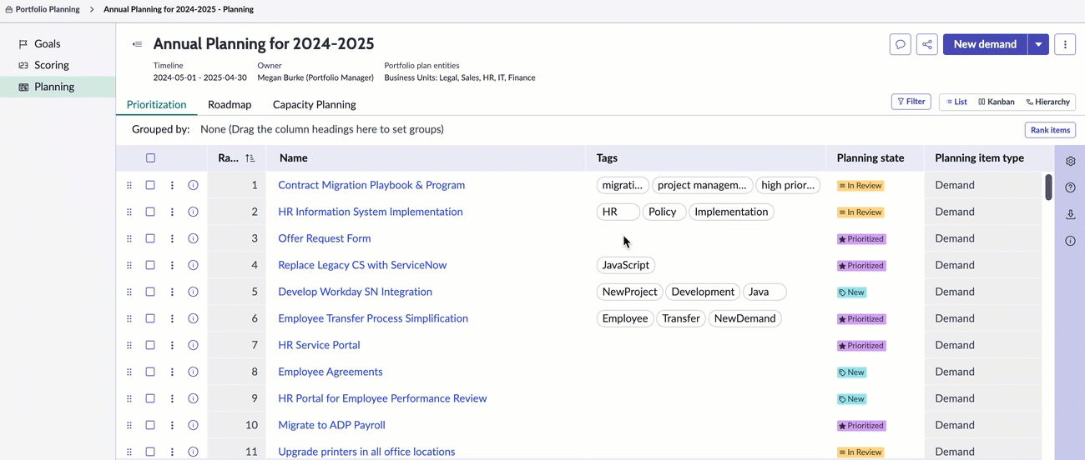Click the Name column header
The height and width of the screenshot is (460, 1085).
coord(426,157)
